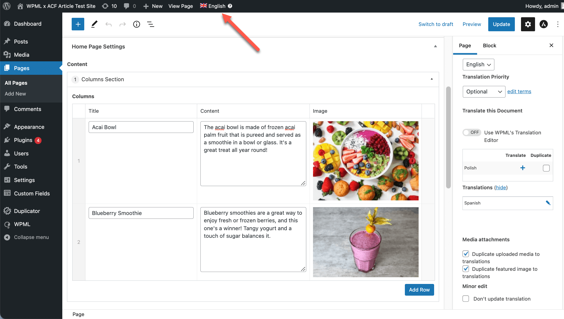Open the list view outline icon

click(151, 24)
